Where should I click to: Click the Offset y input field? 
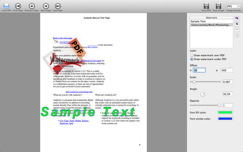click(x=227, y=70)
